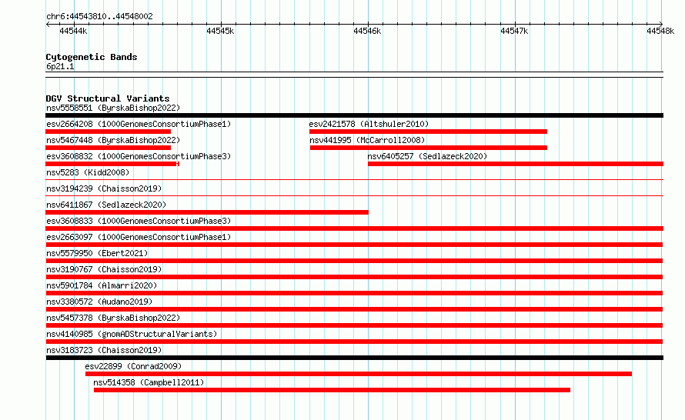The width and height of the screenshot is (685, 420).
Task: Open variant nsv514358 (Campbell2011)
Action: coord(149,382)
